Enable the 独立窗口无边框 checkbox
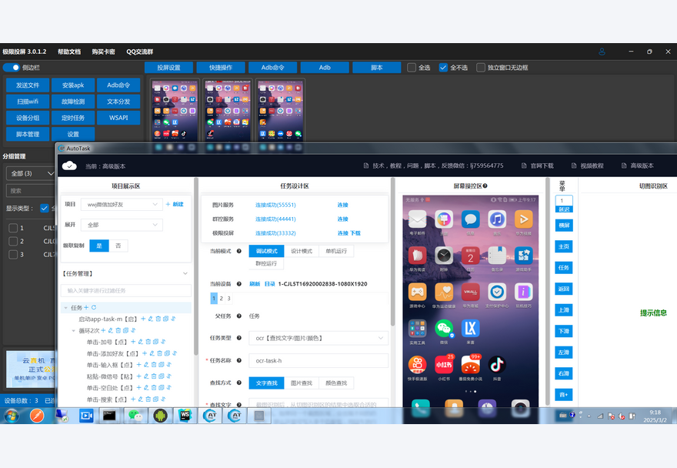This screenshot has width=677, height=468. 481,68
